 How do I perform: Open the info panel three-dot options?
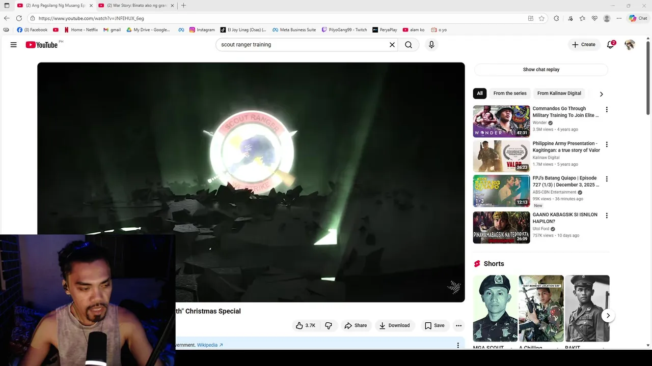click(457, 345)
